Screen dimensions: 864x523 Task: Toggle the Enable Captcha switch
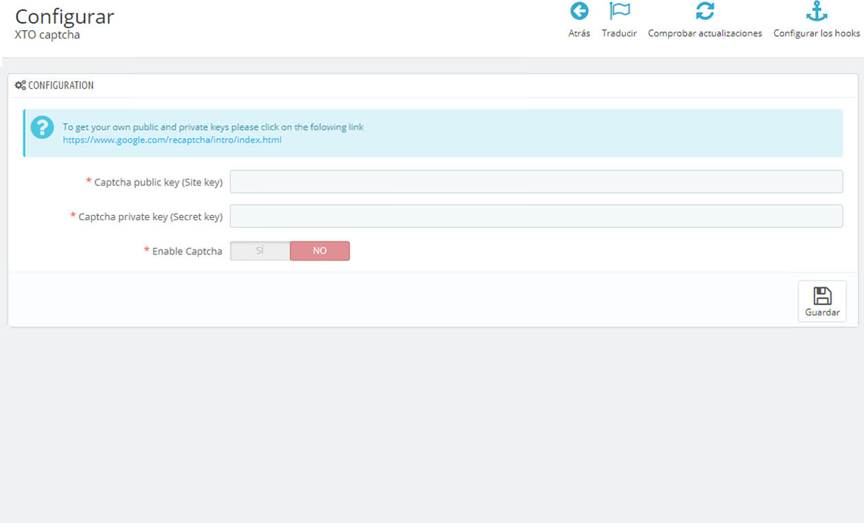tap(289, 250)
